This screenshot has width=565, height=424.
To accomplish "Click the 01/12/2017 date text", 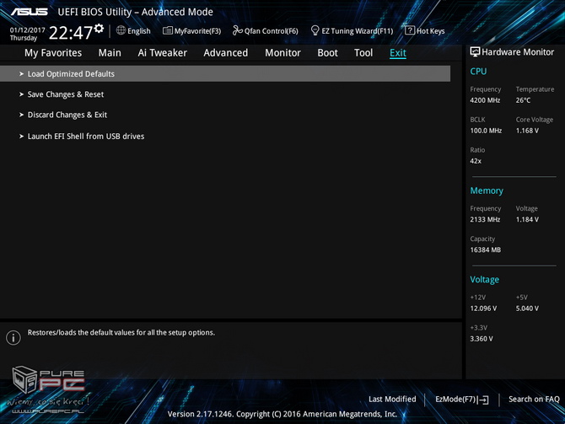I will click(27, 30).
